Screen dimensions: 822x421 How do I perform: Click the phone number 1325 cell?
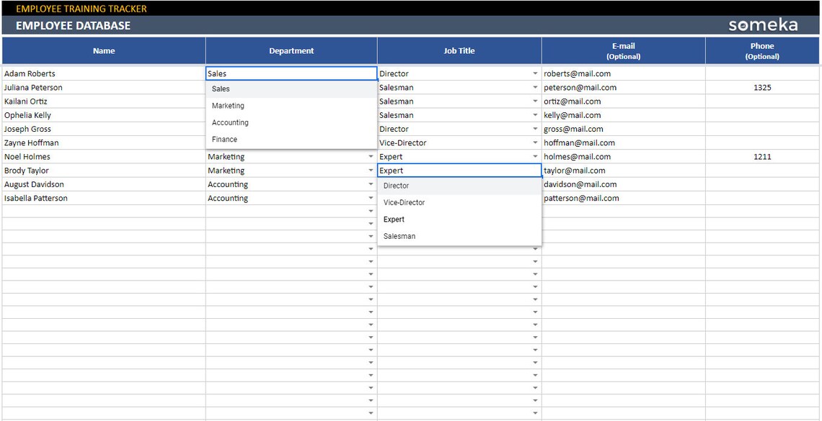(x=762, y=87)
